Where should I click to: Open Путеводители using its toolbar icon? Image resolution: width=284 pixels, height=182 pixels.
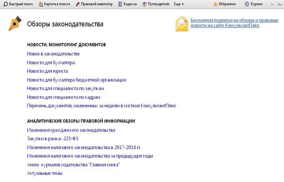pos(145,4)
